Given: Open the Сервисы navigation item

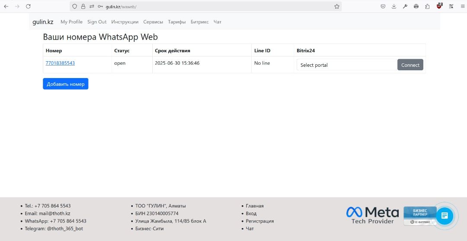Looking at the screenshot, I should pyautogui.click(x=153, y=22).
